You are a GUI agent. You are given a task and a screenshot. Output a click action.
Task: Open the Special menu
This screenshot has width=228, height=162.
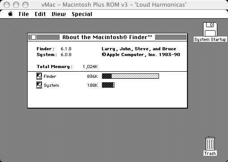coord(82,14)
